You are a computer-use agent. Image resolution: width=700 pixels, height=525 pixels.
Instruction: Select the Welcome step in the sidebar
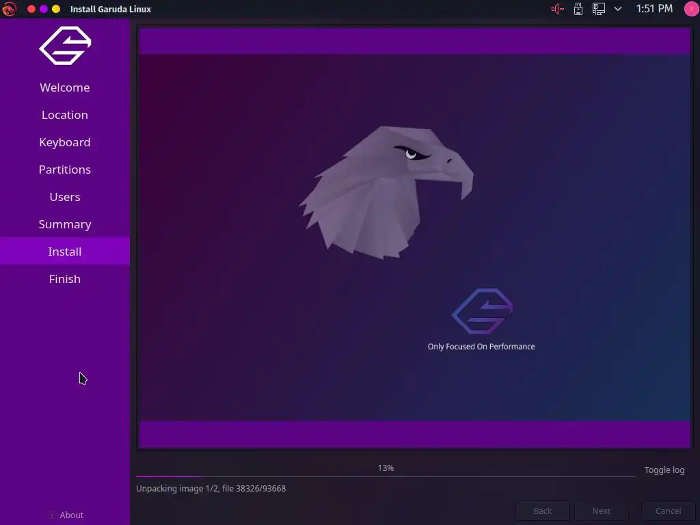(65, 87)
